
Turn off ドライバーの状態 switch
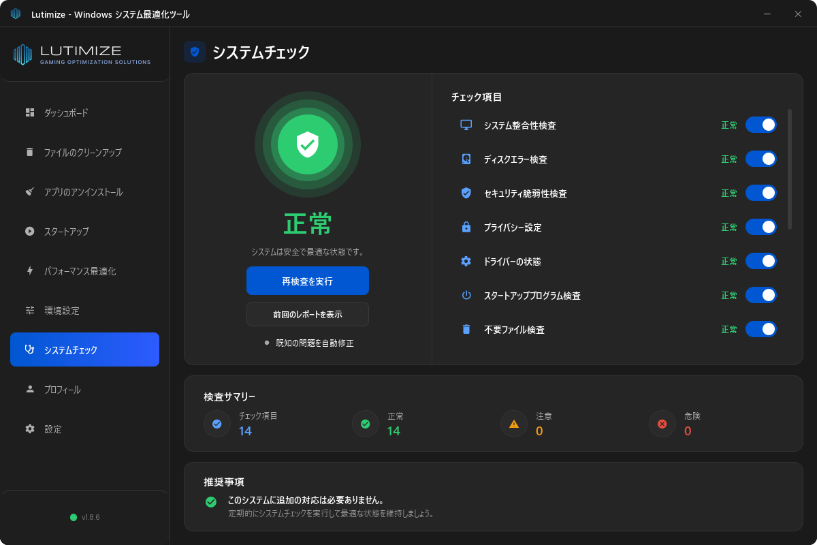[x=761, y=261]
